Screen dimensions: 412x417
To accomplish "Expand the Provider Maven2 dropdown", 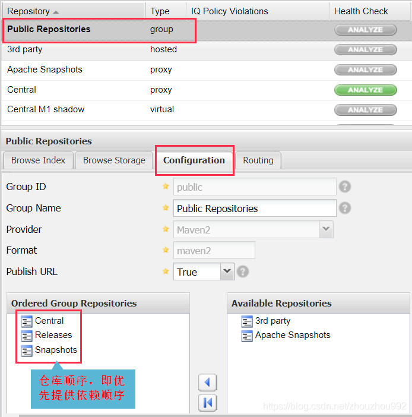I will point(326,229).
